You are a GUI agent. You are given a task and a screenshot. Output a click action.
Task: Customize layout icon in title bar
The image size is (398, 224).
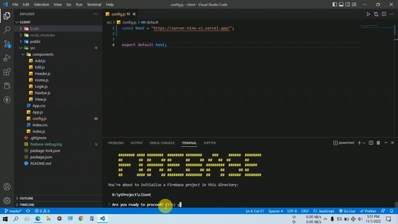click(354, 4)
